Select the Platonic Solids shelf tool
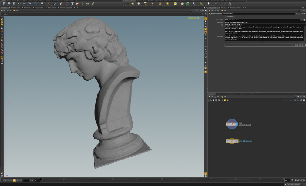This screenshot has height=186, width=306. pyautogui.click(x=42, y=4)
